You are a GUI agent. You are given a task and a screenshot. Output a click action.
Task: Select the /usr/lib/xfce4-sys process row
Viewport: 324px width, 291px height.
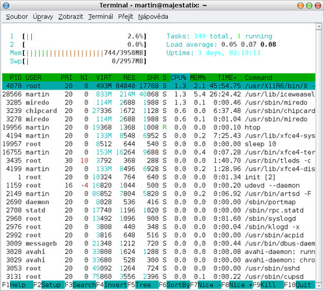(159, 136)
